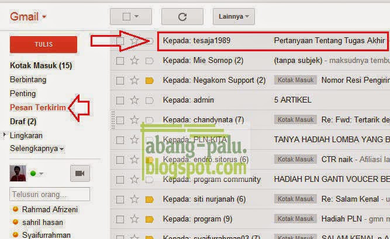Open Pesan Terkirim folder
The height and width of the screenshot is (239, 390).
coord(38,108)
